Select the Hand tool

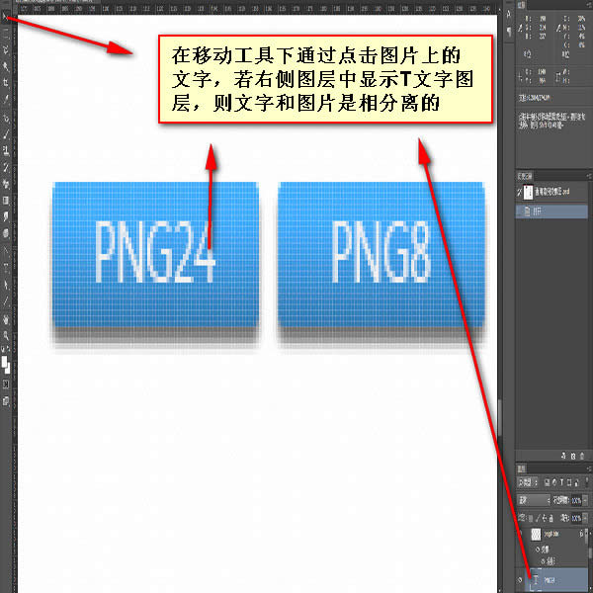(6, 320)
